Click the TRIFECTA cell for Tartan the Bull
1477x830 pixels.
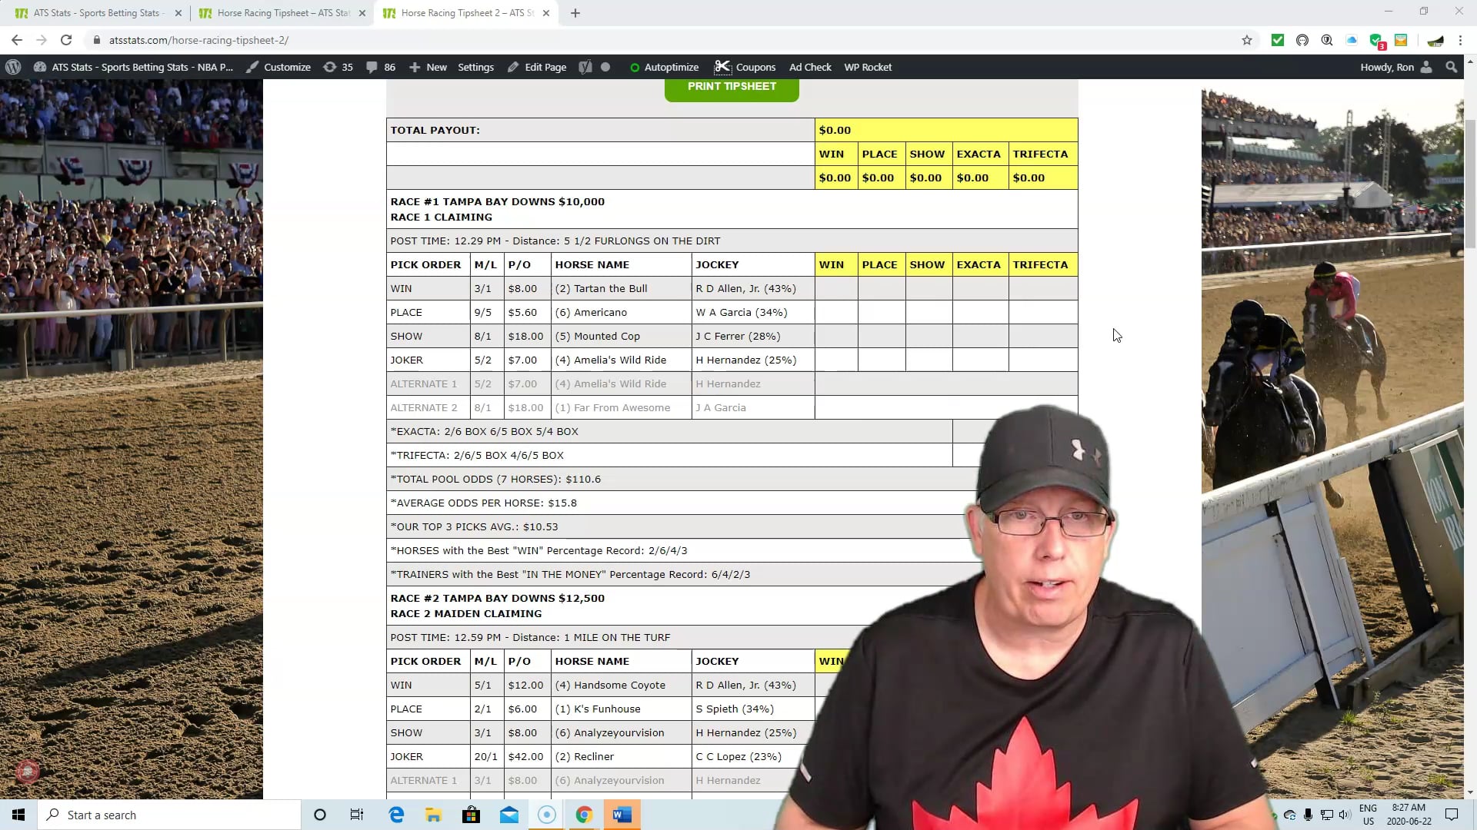point(1043,289)
